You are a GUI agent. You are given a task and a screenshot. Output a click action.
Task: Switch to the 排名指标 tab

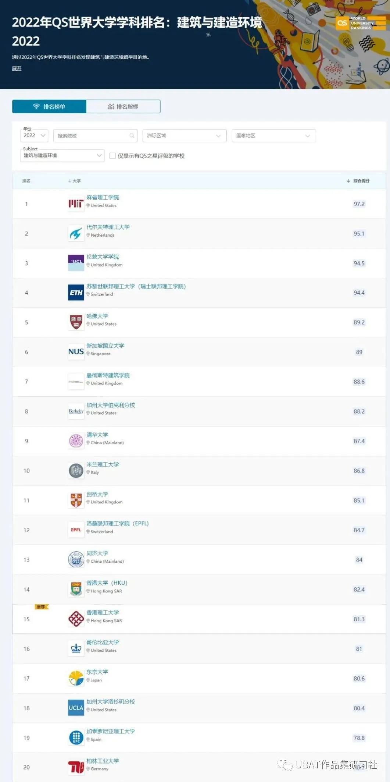123,106
